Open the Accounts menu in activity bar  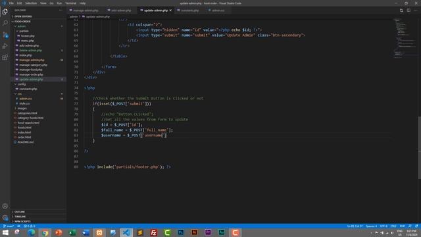[5, 206]
